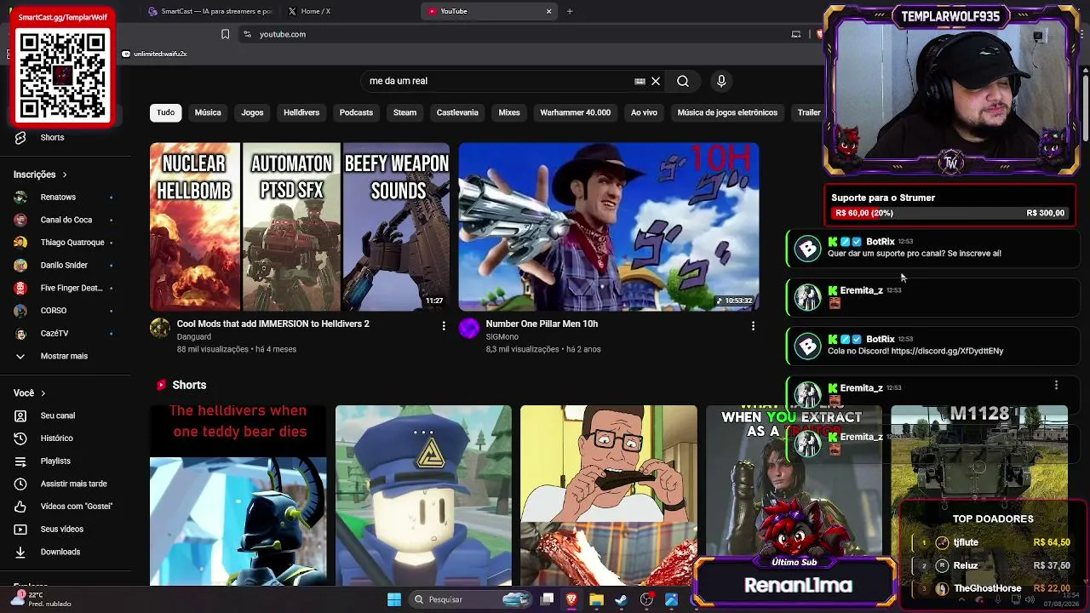
Task: Start voice search with the microphone
Action: [721, 81]
